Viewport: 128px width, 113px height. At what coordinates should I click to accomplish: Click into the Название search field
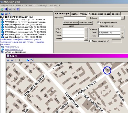[x=75, y=18]
